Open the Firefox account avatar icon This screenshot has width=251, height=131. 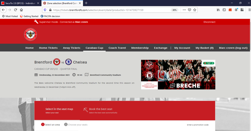(236, 10)
